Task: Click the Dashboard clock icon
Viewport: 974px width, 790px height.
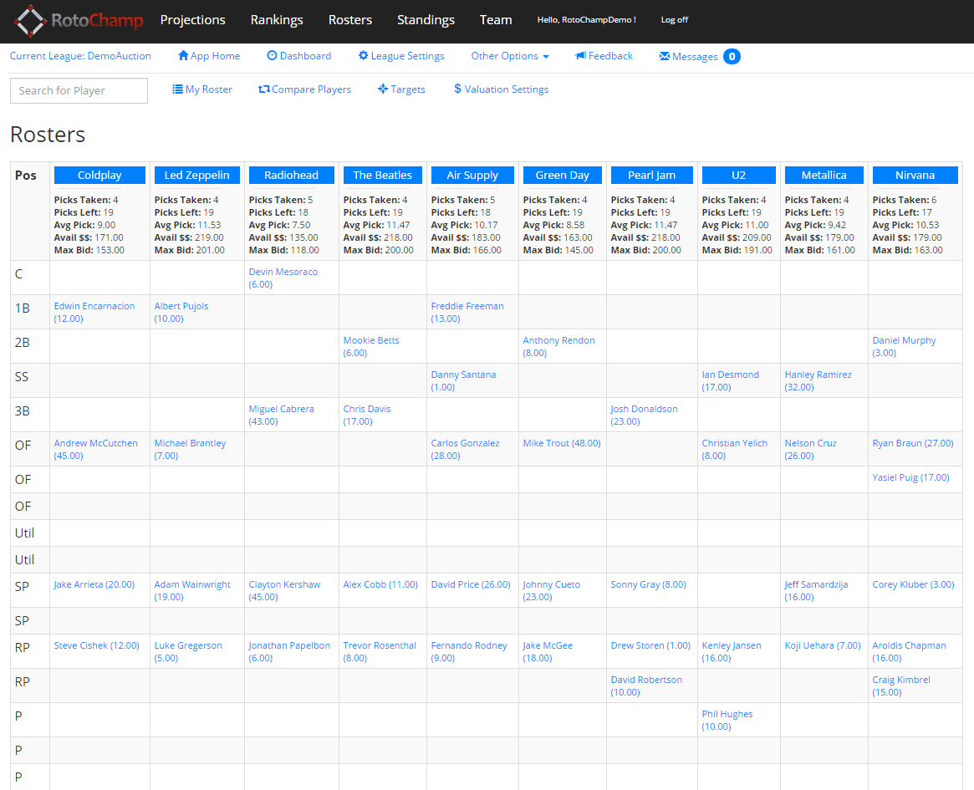Action: (272, 55)
